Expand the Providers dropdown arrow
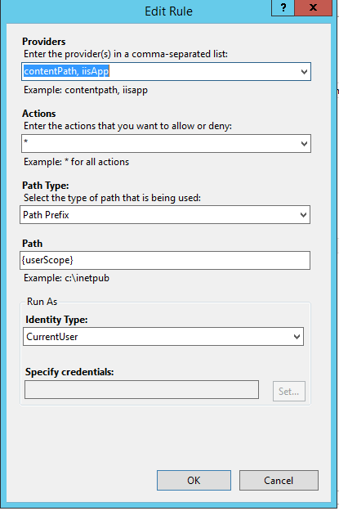339x511 pixels. pos(304,72)
